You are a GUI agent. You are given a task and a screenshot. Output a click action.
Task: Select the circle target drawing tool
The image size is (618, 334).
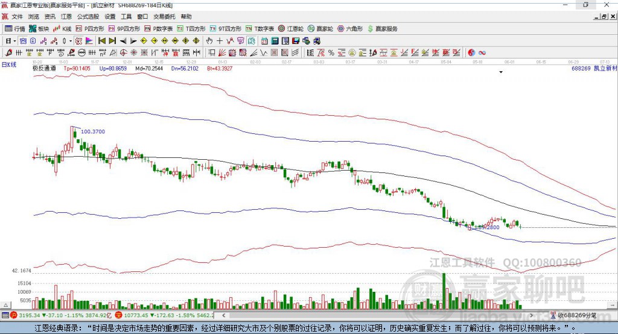(x=123, y=53)
